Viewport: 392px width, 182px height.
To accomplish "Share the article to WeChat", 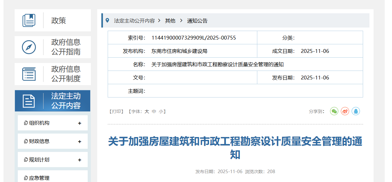I will 334,111.
